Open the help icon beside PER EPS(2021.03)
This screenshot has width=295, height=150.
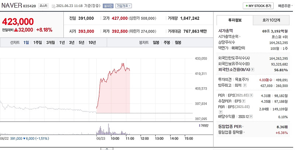251,95
